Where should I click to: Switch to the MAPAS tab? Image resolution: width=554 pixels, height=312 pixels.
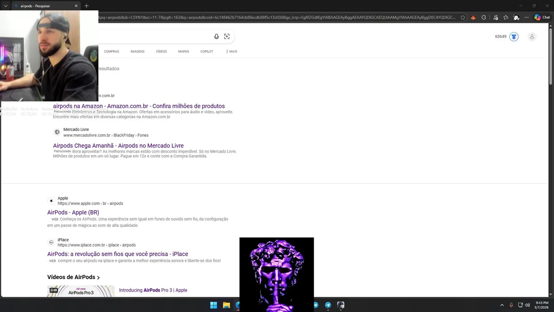[184, 52]
